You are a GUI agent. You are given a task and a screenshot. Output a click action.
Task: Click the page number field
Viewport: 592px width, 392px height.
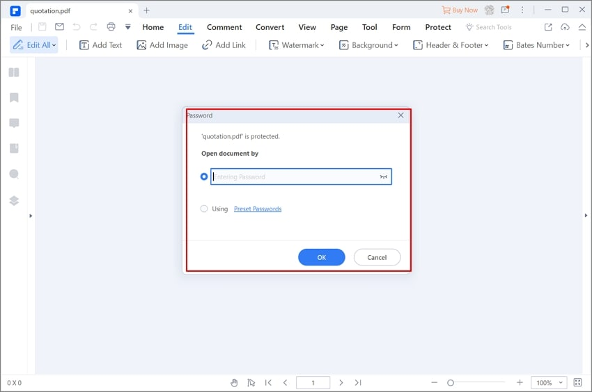313,382
